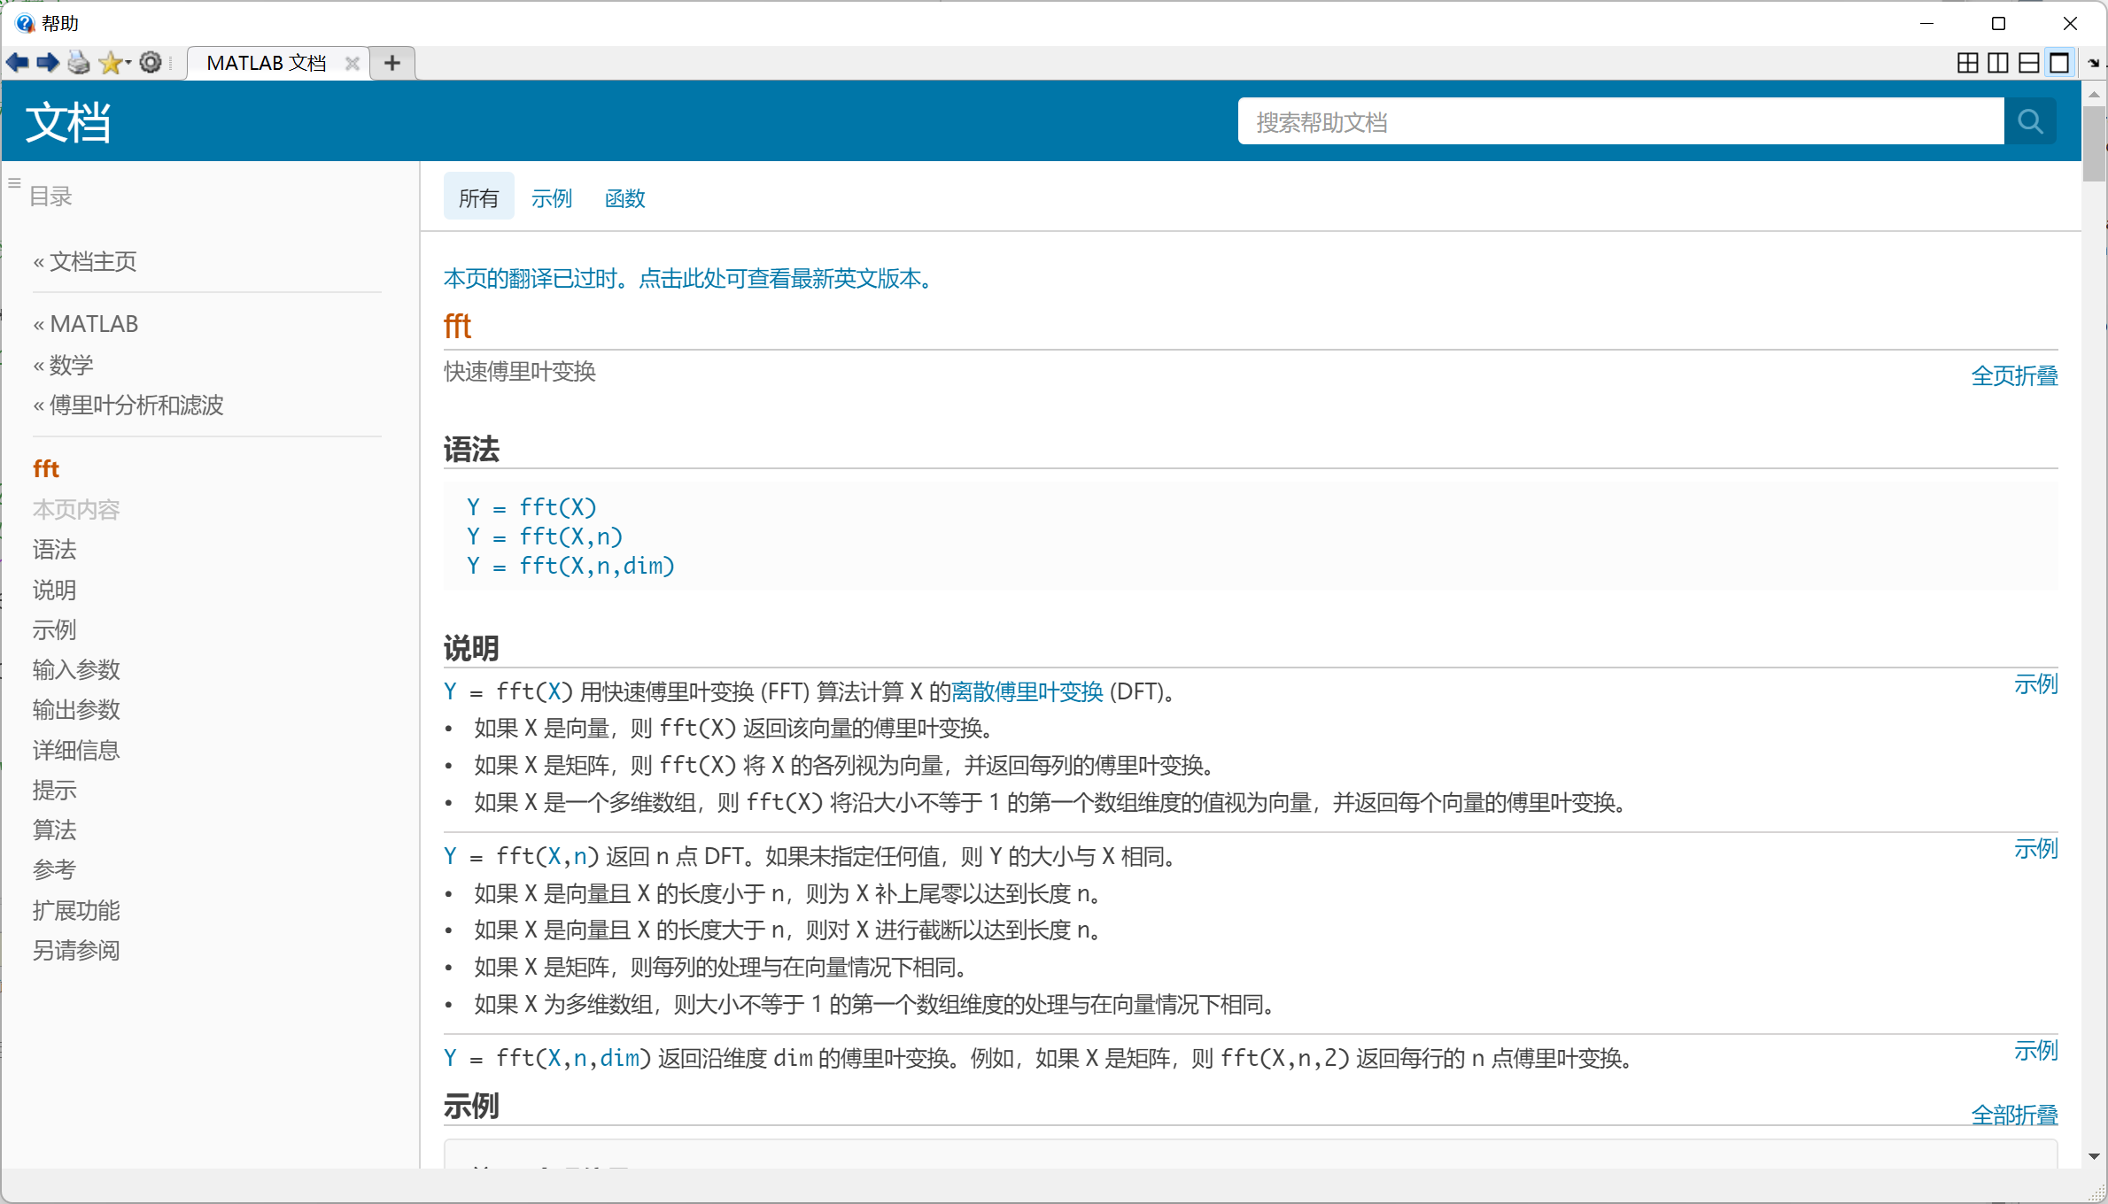Open the favorites star dropdown arrow
Viewport: 2108px width, 1204px height.
(128, 63)
